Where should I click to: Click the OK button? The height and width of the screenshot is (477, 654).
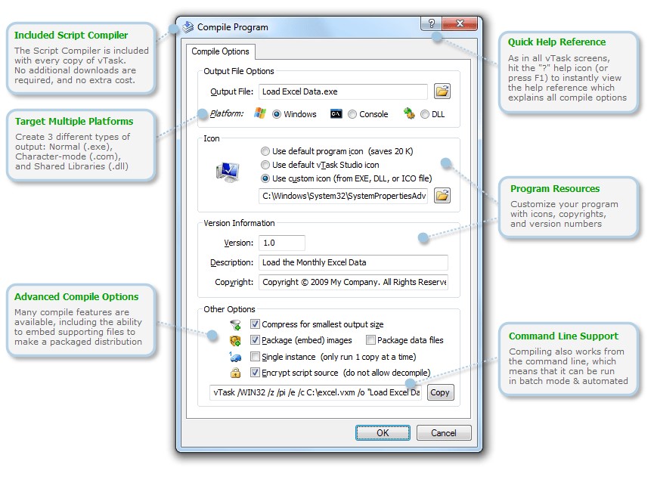click(383, 433)
